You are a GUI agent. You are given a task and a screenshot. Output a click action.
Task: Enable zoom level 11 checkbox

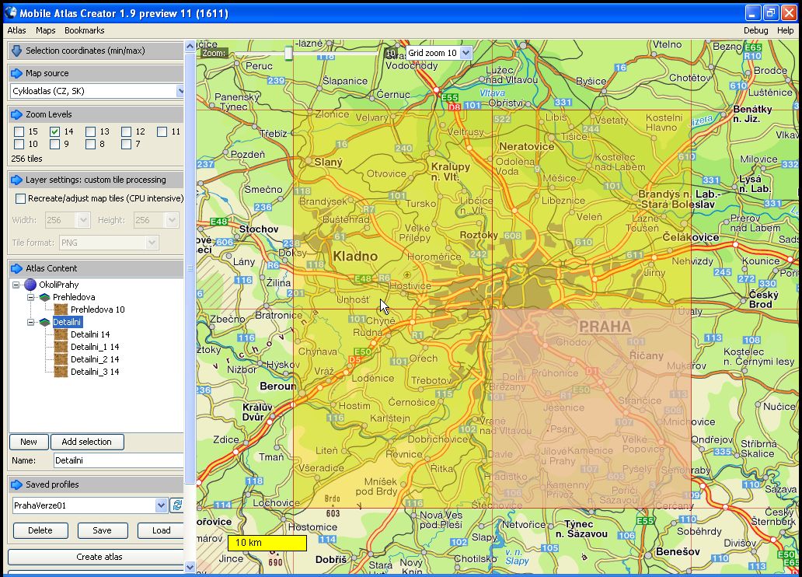pyautogui.click(x=162, y=131)
